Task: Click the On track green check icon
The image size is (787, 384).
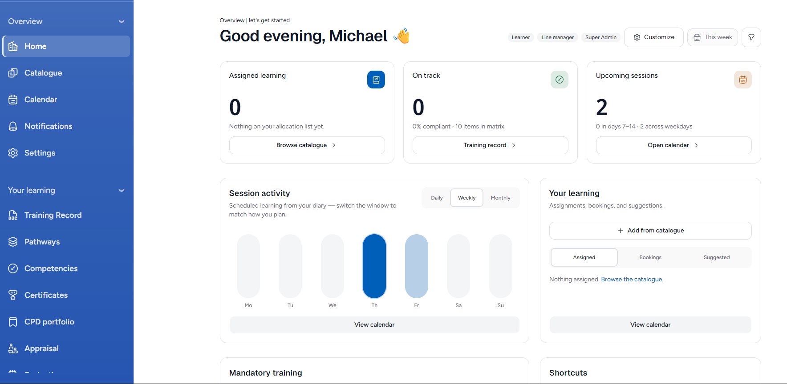Action: pos(560,80)
